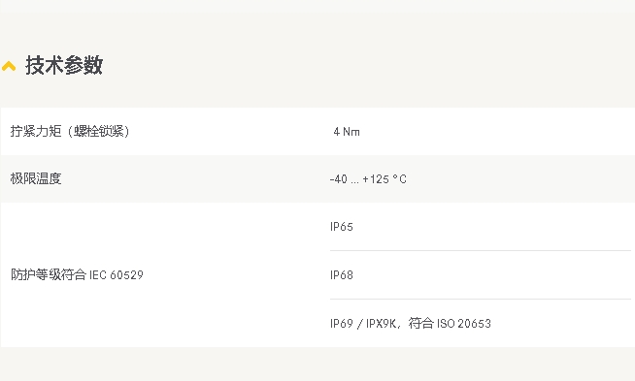Select the IP65 protection rating

coord(342,227)
